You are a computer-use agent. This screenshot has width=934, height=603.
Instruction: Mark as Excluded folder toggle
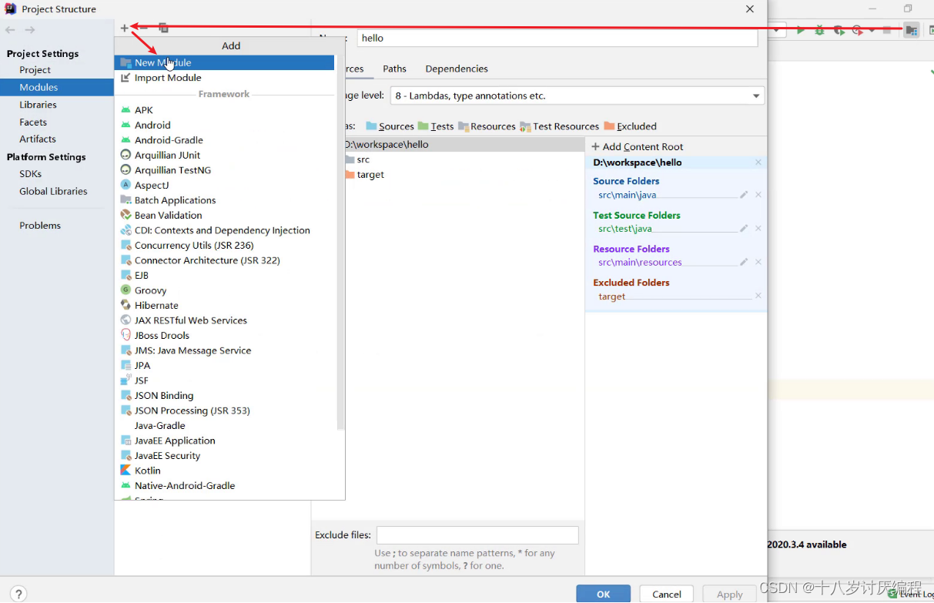tap(631, 126)
